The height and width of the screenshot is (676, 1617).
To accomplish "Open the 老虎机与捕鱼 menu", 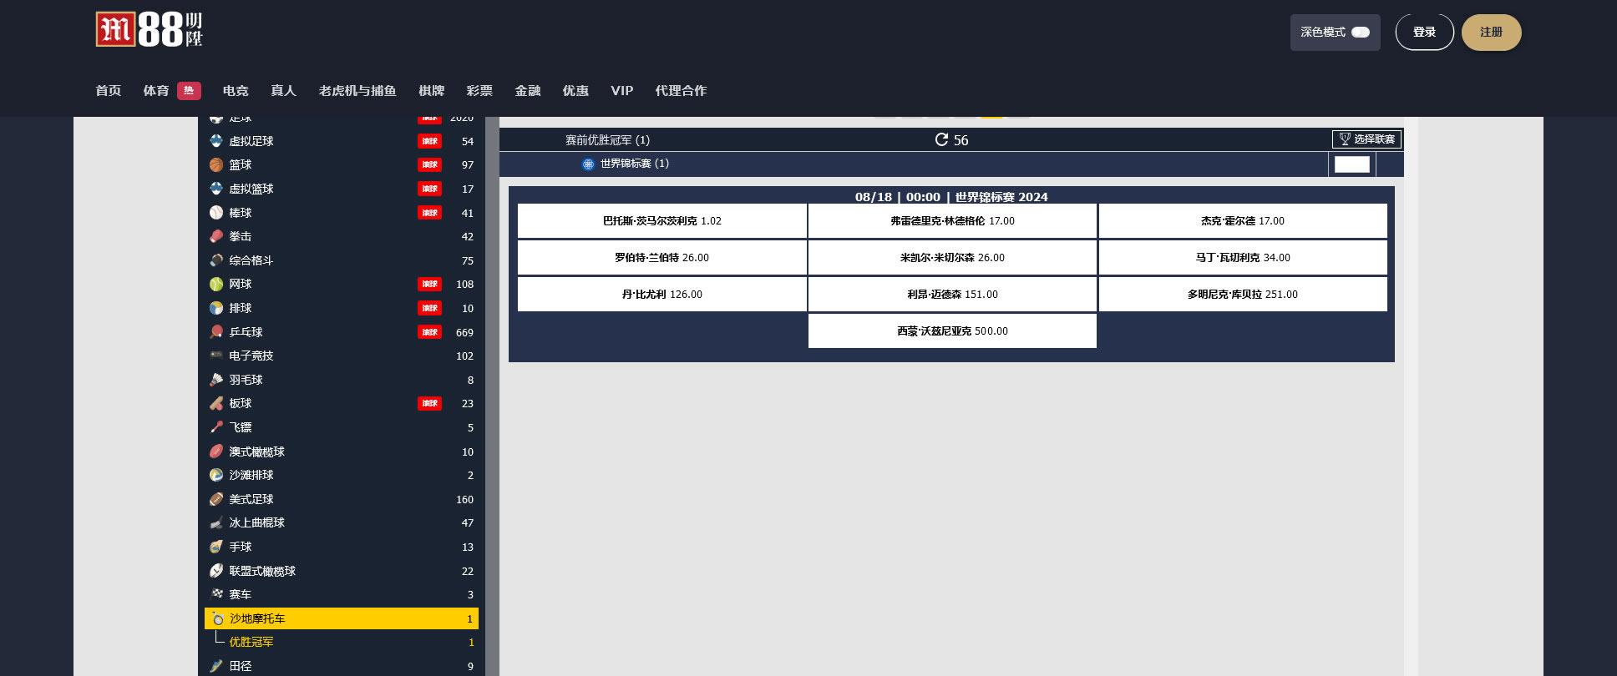I will coord(357,91).
